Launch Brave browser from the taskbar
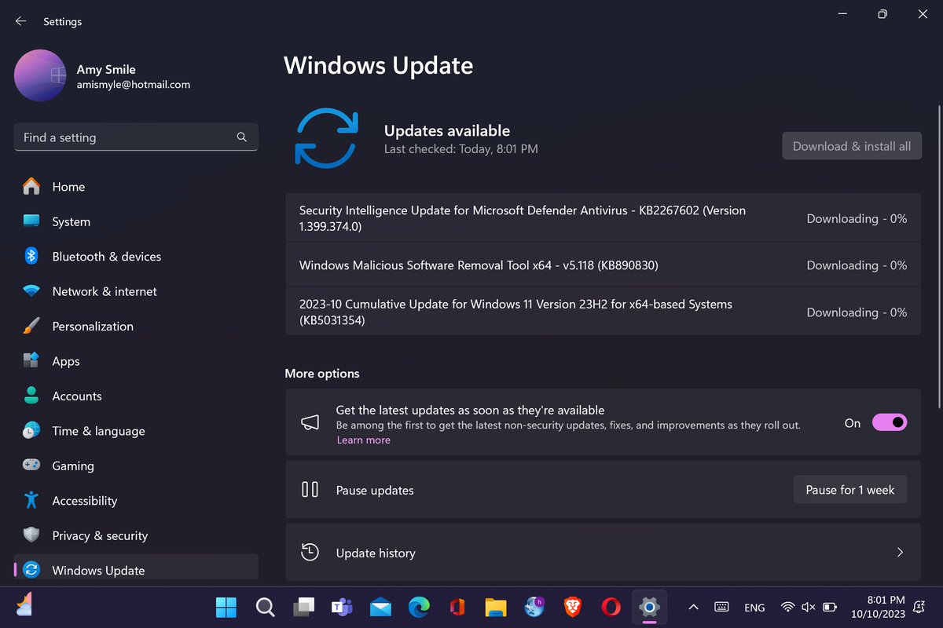The image size is (943, 628). (573, 607)
